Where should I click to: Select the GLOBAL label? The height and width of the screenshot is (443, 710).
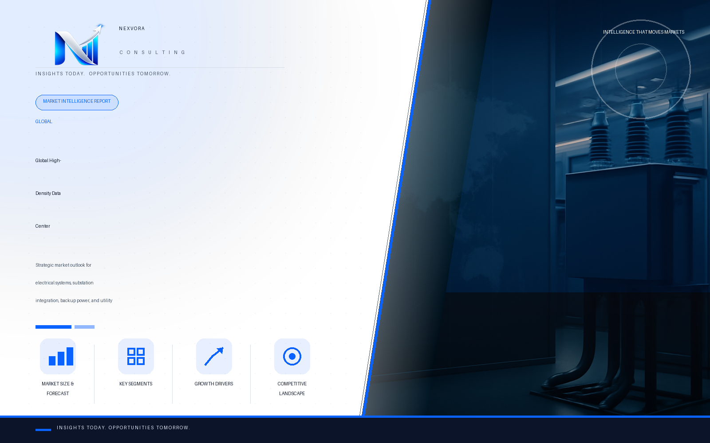(x=43, y=121)
